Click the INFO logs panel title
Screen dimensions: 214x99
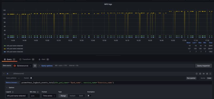pos(108,4)
